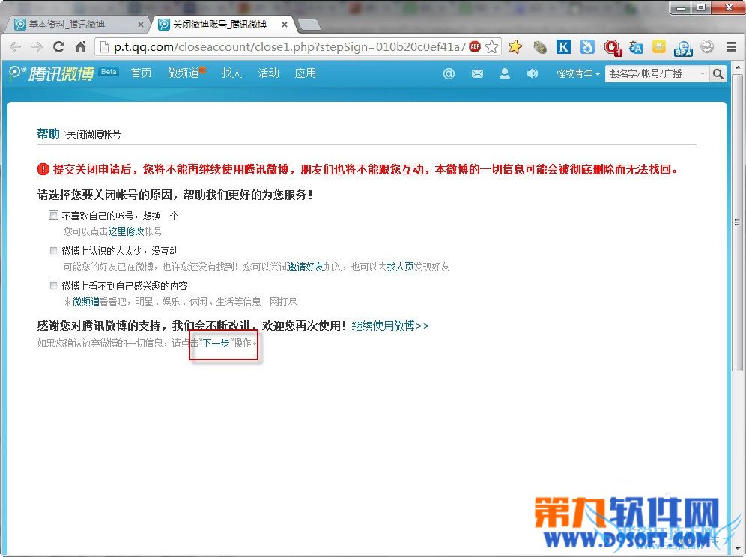Click the 微频道 link in third reason

pos(85,302)
